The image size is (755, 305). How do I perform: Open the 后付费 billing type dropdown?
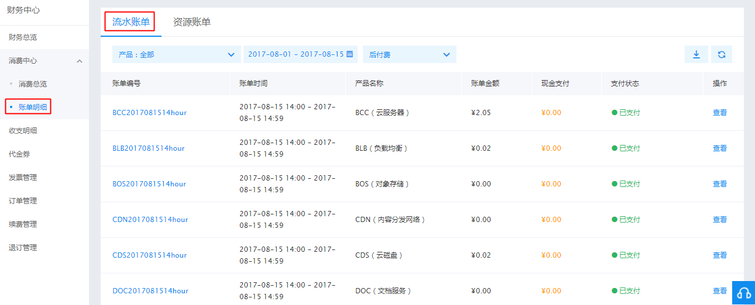410,54
